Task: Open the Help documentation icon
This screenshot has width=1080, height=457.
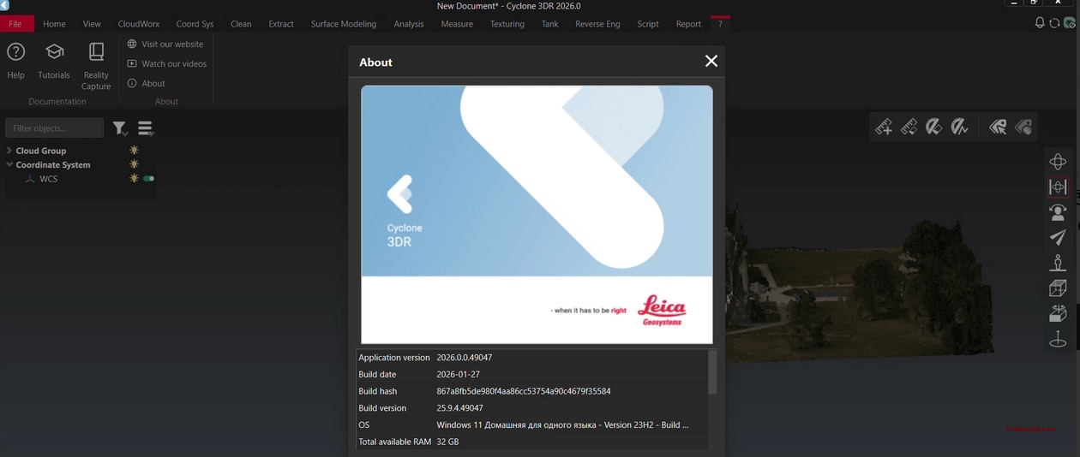Action: coord(15,53)
